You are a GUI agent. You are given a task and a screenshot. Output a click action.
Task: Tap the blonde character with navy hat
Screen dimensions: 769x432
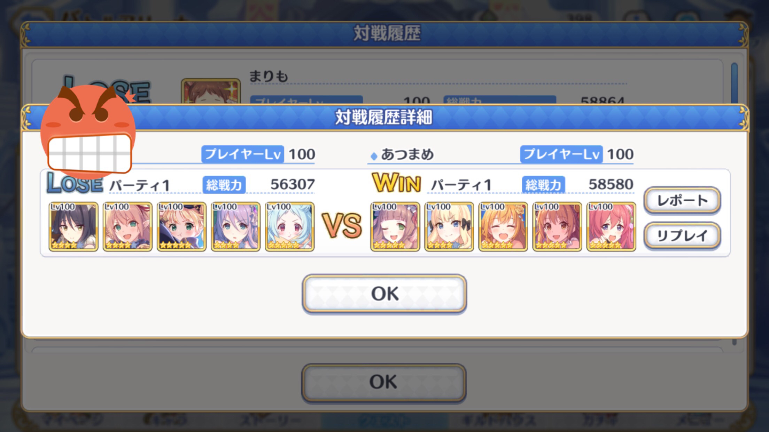181,226
